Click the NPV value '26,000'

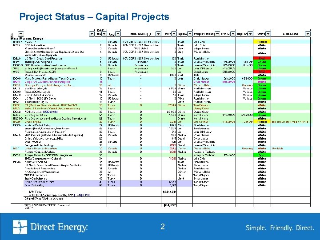pos(172,112)
